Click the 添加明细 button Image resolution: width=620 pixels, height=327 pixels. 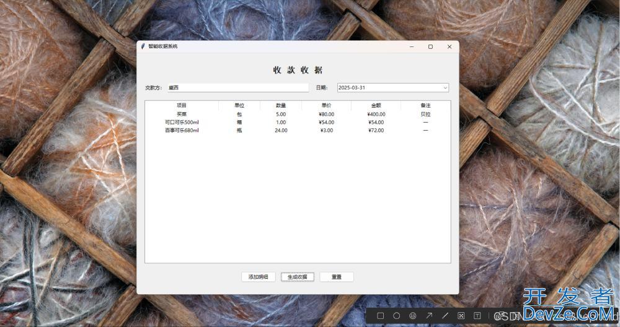[258, 277]
